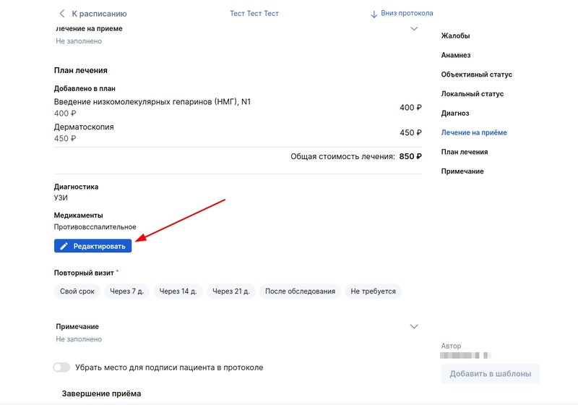Choose the Через 14 д. revisit chip
Viewport: 578px width, 405px height.
click(178, 291)
